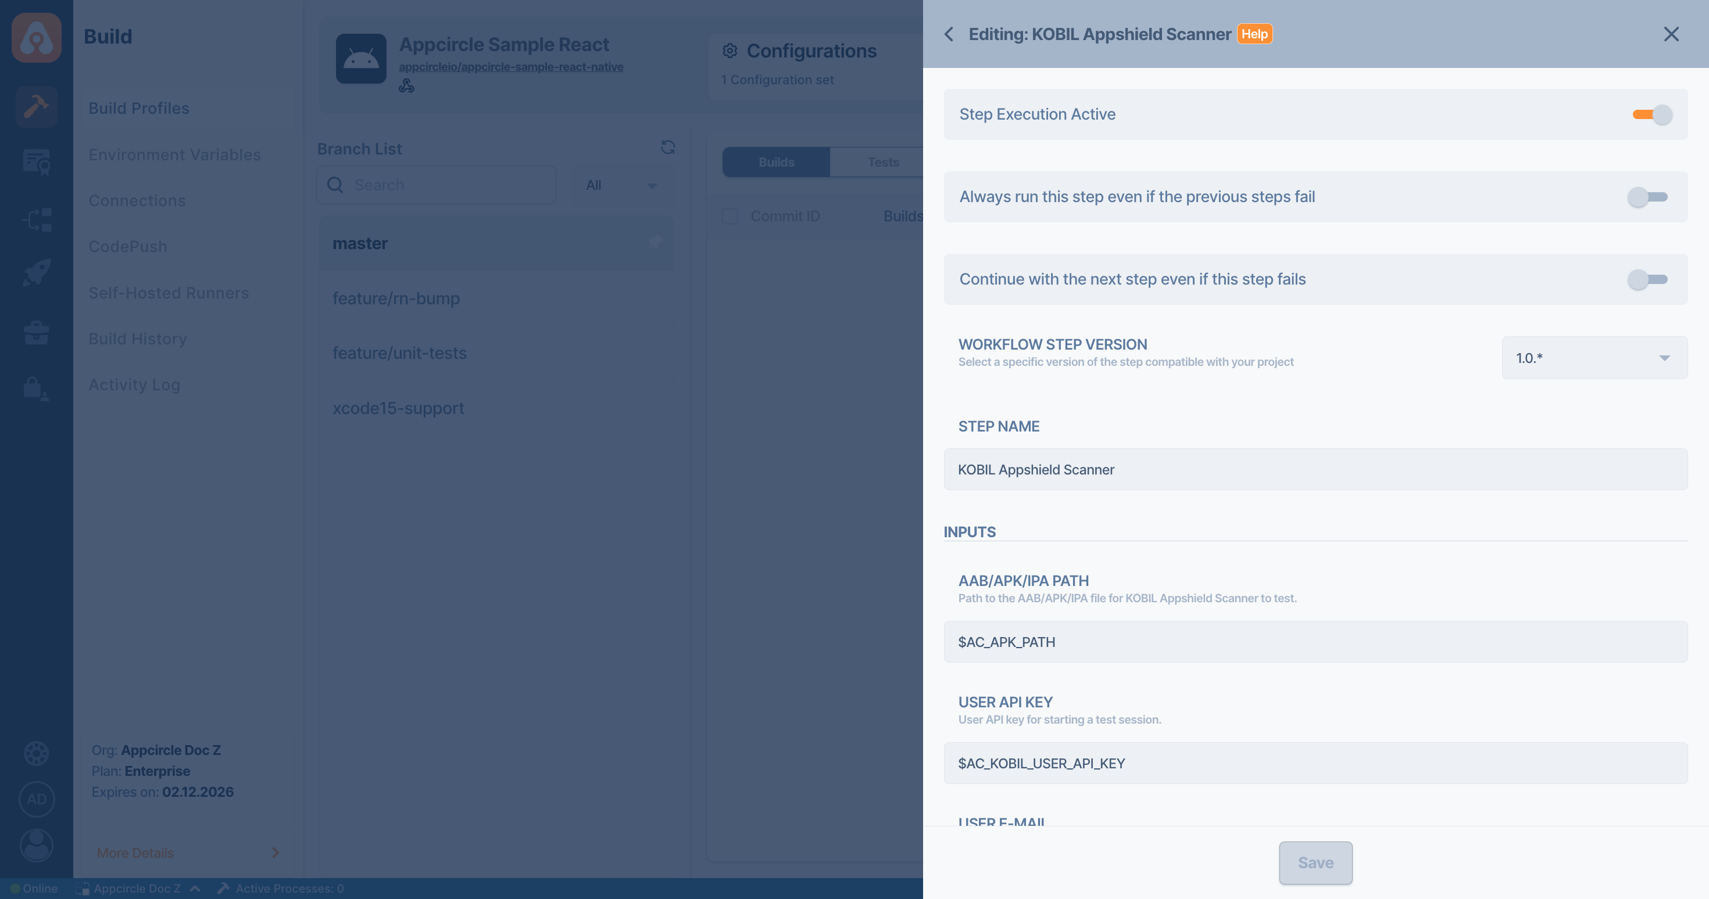Switch to the Tests tab
Screen dimensions: 1709x899
883,161
